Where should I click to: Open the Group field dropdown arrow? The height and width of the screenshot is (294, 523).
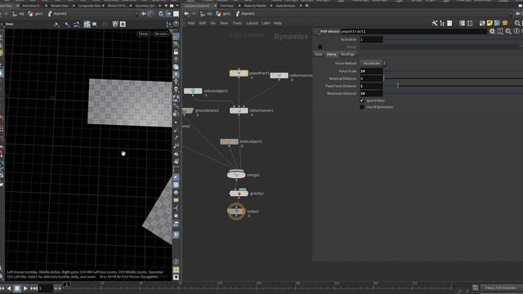[x=521, y=47]
